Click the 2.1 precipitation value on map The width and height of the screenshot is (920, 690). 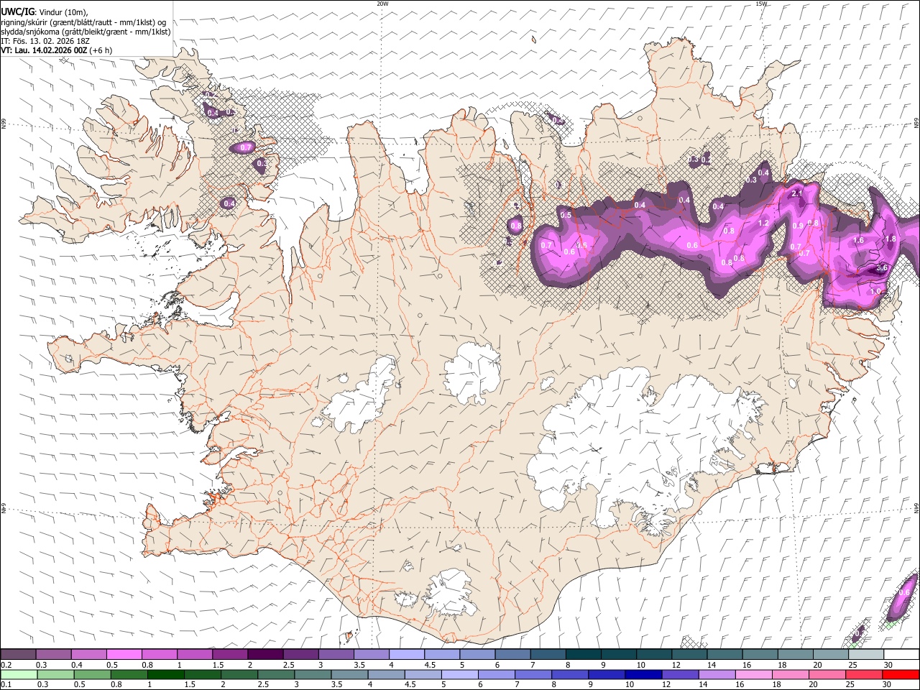point(796,194)
